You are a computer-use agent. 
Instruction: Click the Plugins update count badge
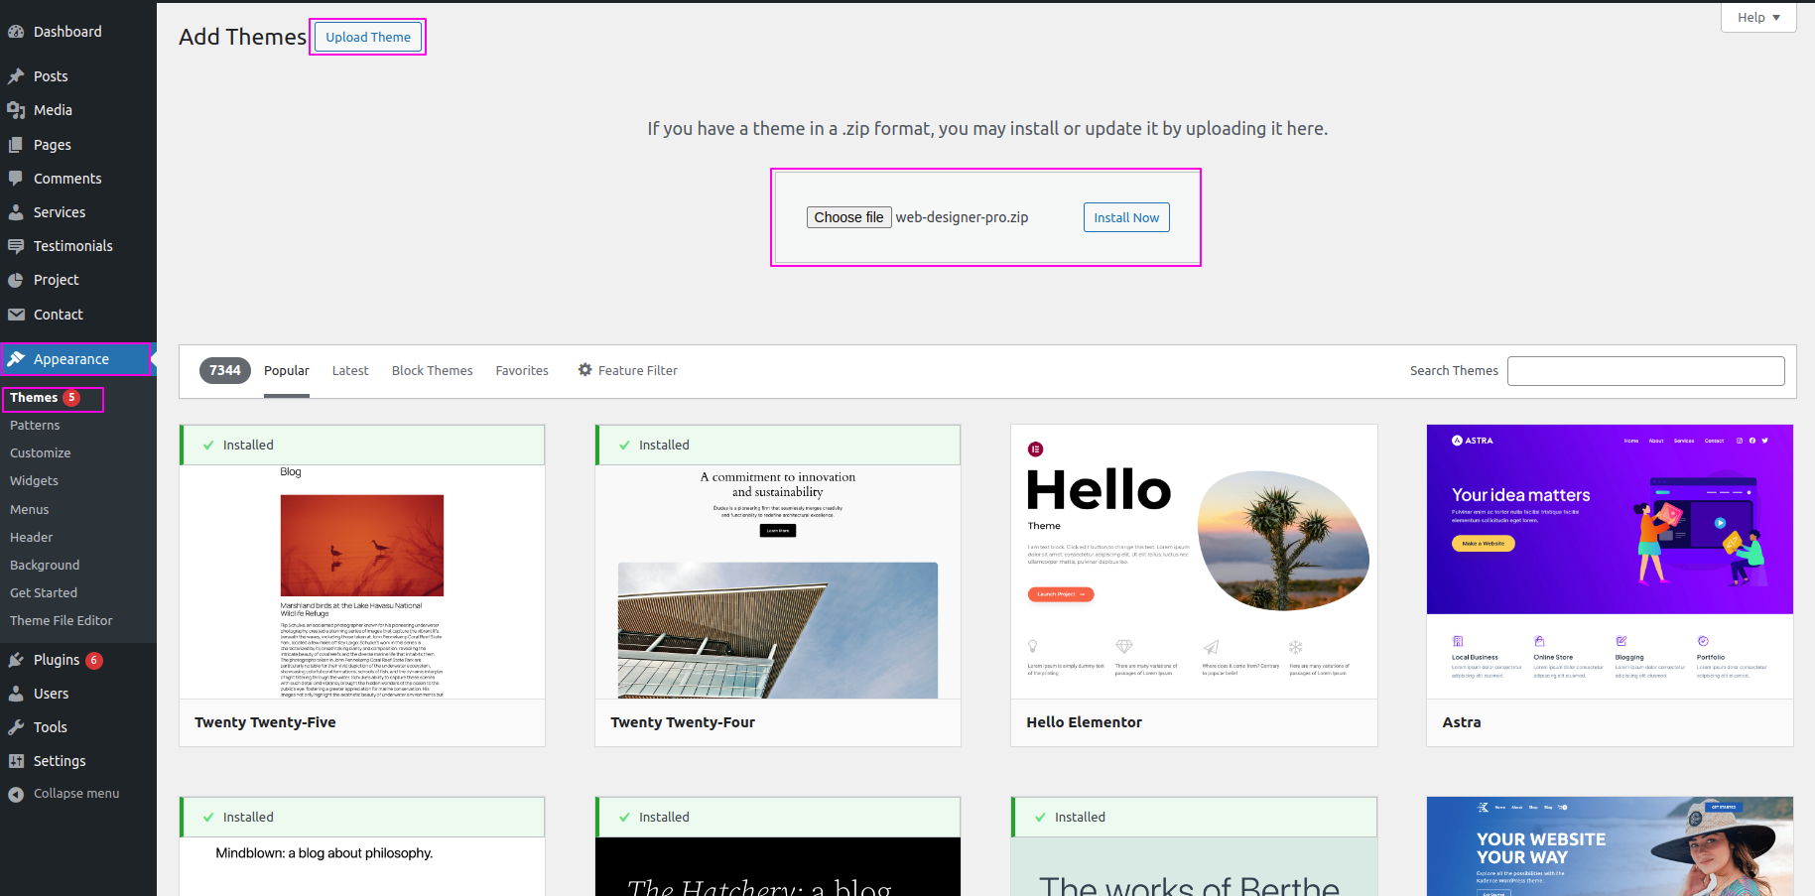[94, 660]
